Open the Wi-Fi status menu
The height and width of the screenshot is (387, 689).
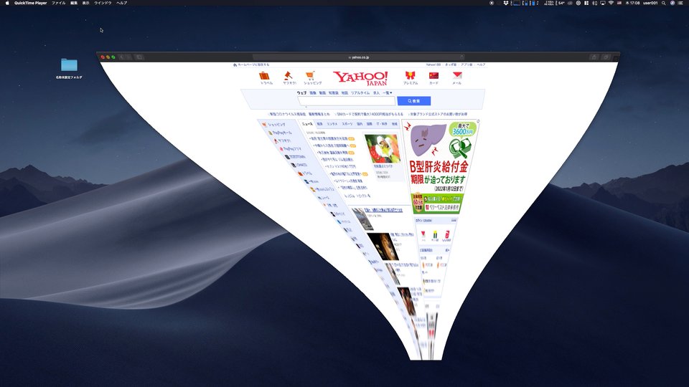click(x=611, y=3)
